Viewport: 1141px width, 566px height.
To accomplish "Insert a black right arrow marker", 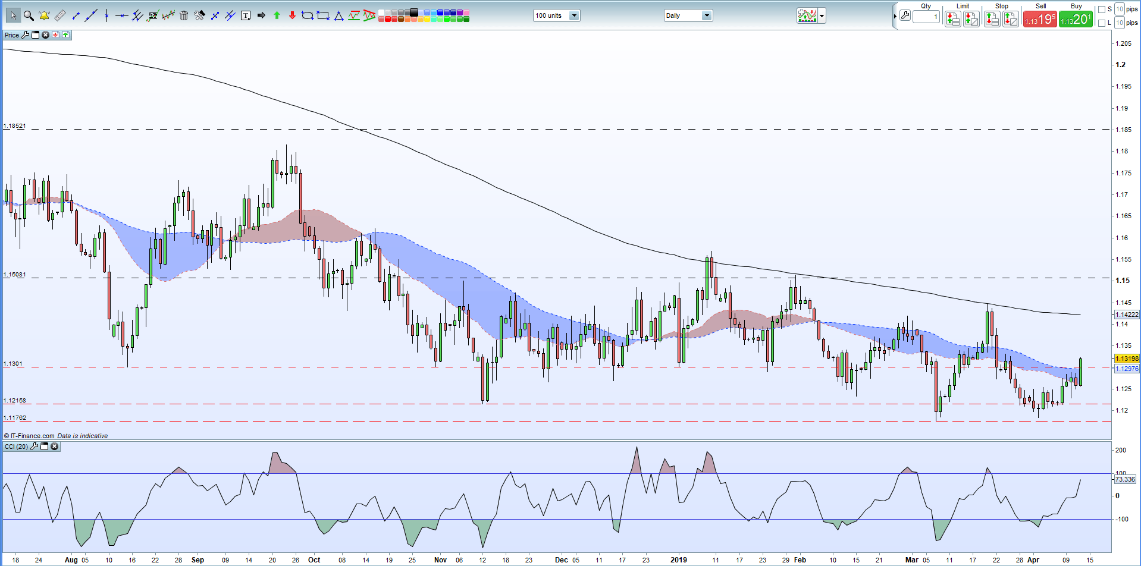I will point(261,15).
